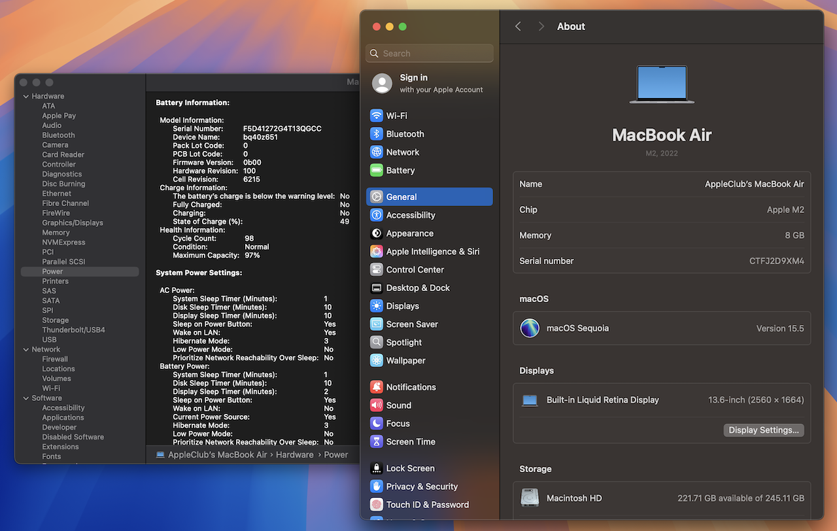Click the Maximum Capacity 97% value
Screen dimensions: 837x531
pyautogui.click(x=252, y=255)
